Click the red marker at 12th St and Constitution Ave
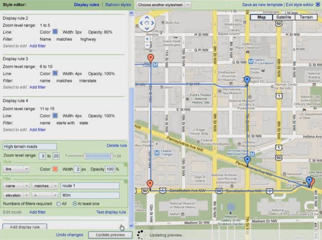Screen dimensions: 322x240 coord(150,185)
